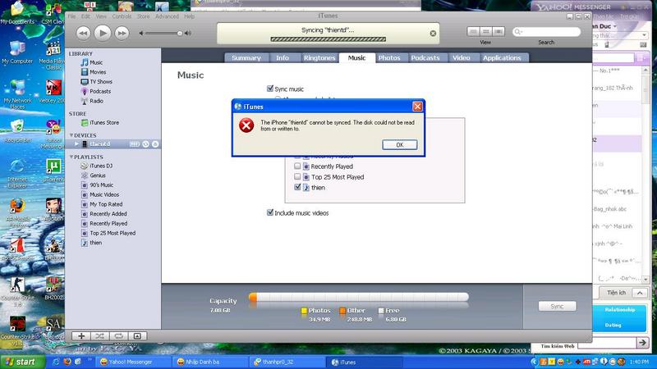Uncheck the Sync music checkbox
657x369 pixels.
tap(269, 88)
